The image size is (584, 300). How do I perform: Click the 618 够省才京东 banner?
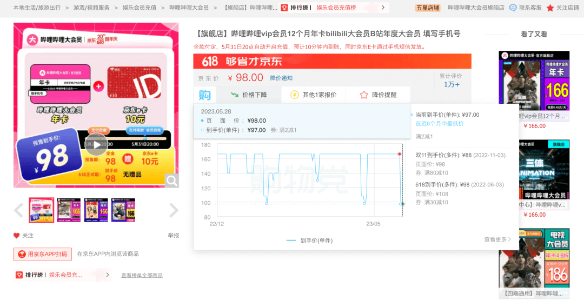(x=332, y=61)
